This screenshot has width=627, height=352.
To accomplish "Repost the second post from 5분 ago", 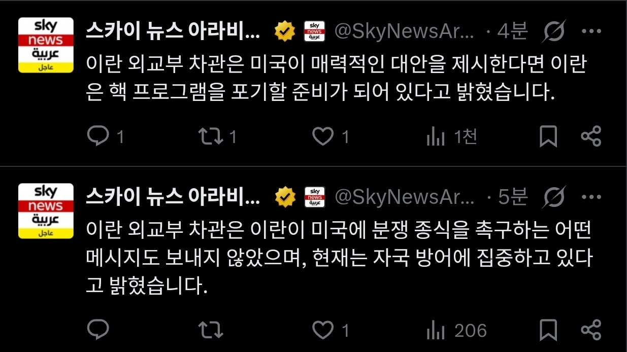I will tap(210, 330).
